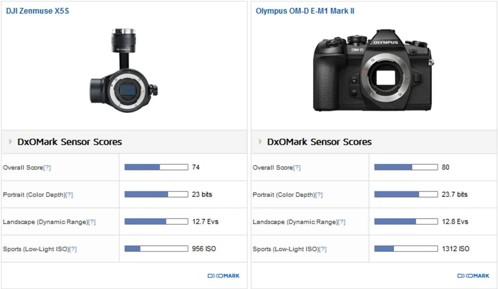This screenshot has height=289, width=498.
Task: Click the Olympus overall score bar showing 80
Action: (406, 167)
